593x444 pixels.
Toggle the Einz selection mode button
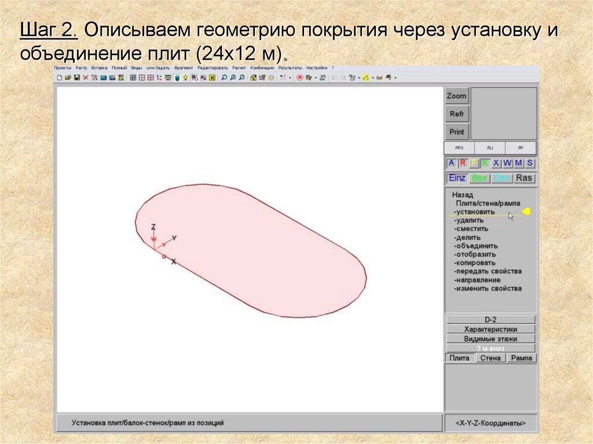pos(457,178)
